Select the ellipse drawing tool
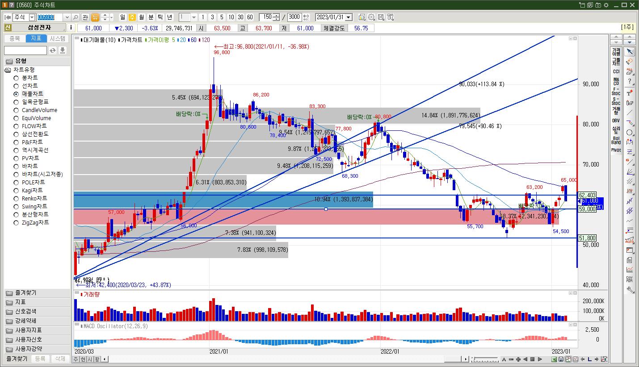The height and width of the screenshot is (367, 639). pos(630,133)
